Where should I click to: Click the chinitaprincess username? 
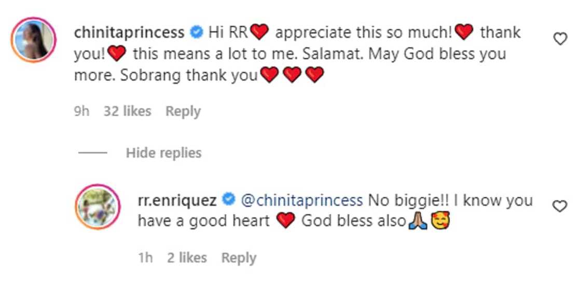pyautogui.click(x=129, y=33)
